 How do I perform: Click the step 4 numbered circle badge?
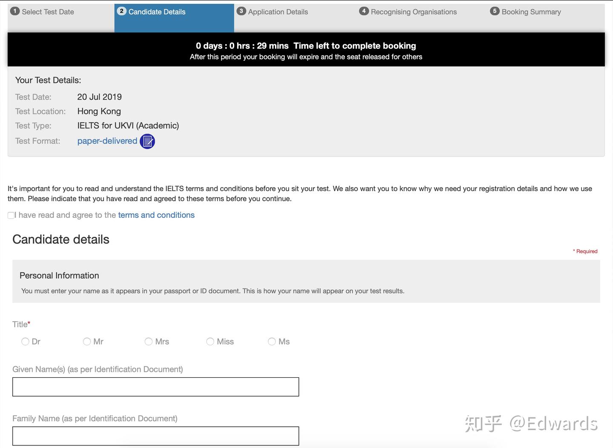pos(364,11)
